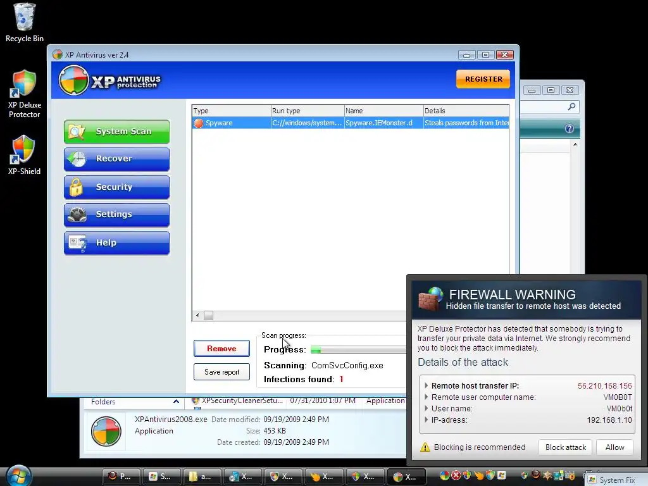The image size is (648, 486).
Task: Click the XP Antivirus title bar icon
Action: [58, 54]
